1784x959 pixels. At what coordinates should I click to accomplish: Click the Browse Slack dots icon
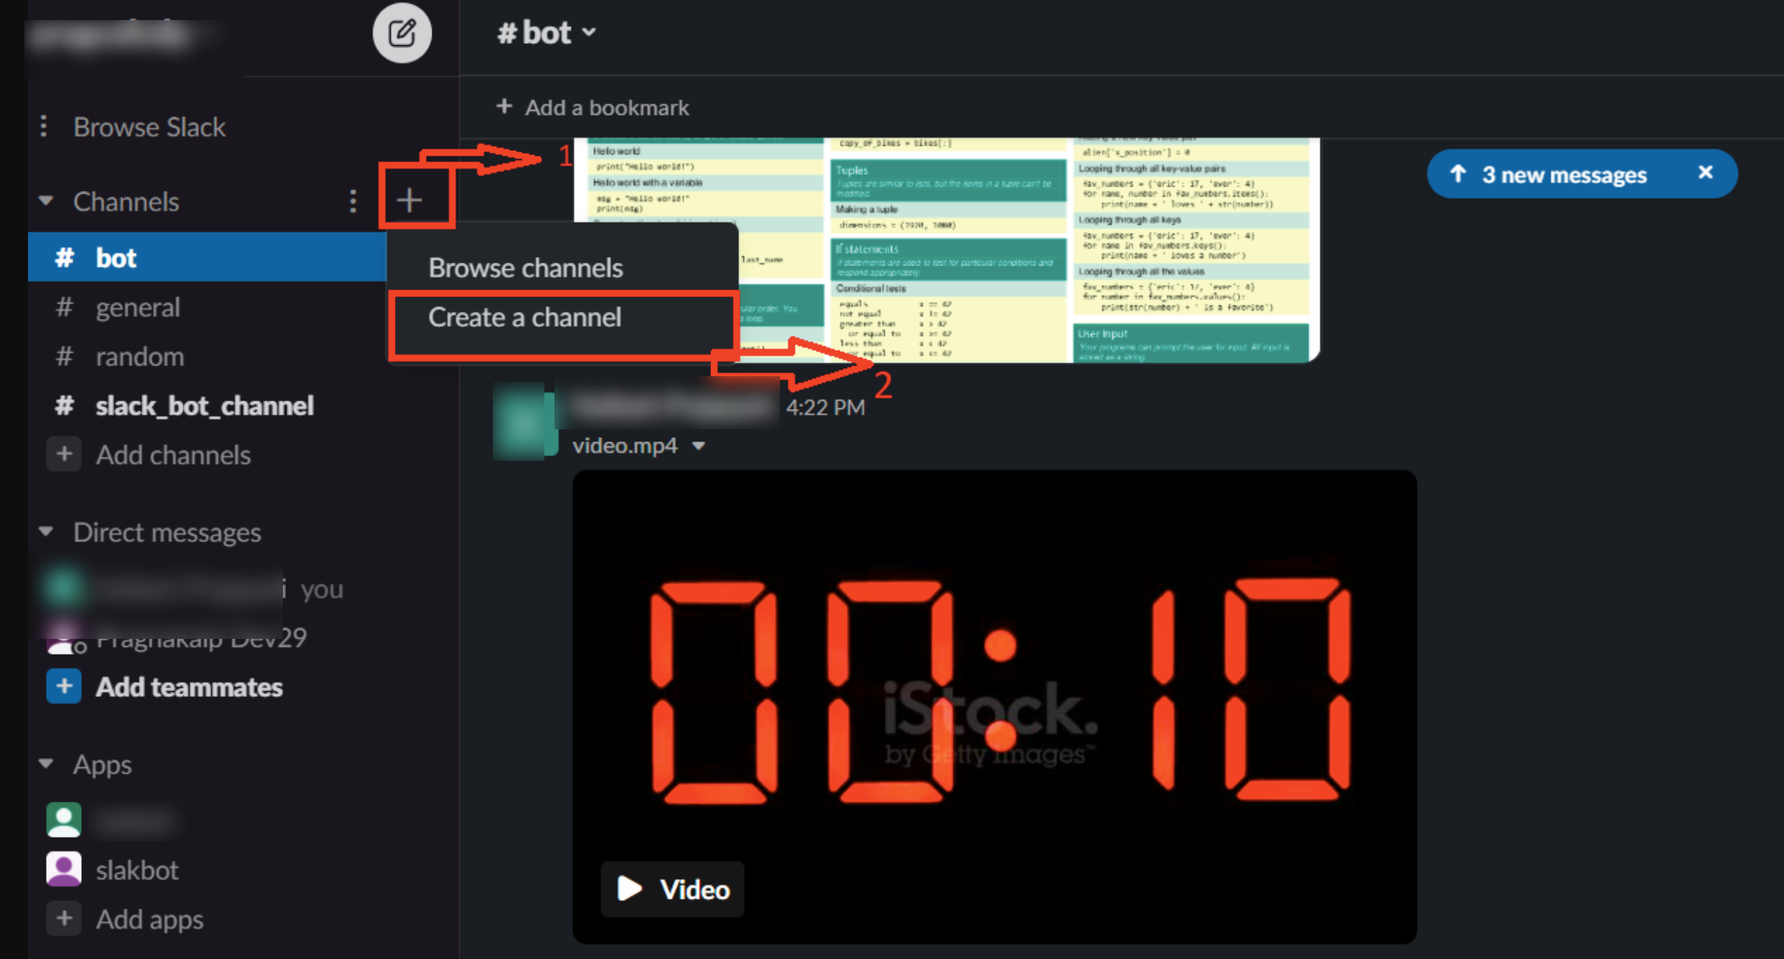pyautogui.click(x=45, y=126)
